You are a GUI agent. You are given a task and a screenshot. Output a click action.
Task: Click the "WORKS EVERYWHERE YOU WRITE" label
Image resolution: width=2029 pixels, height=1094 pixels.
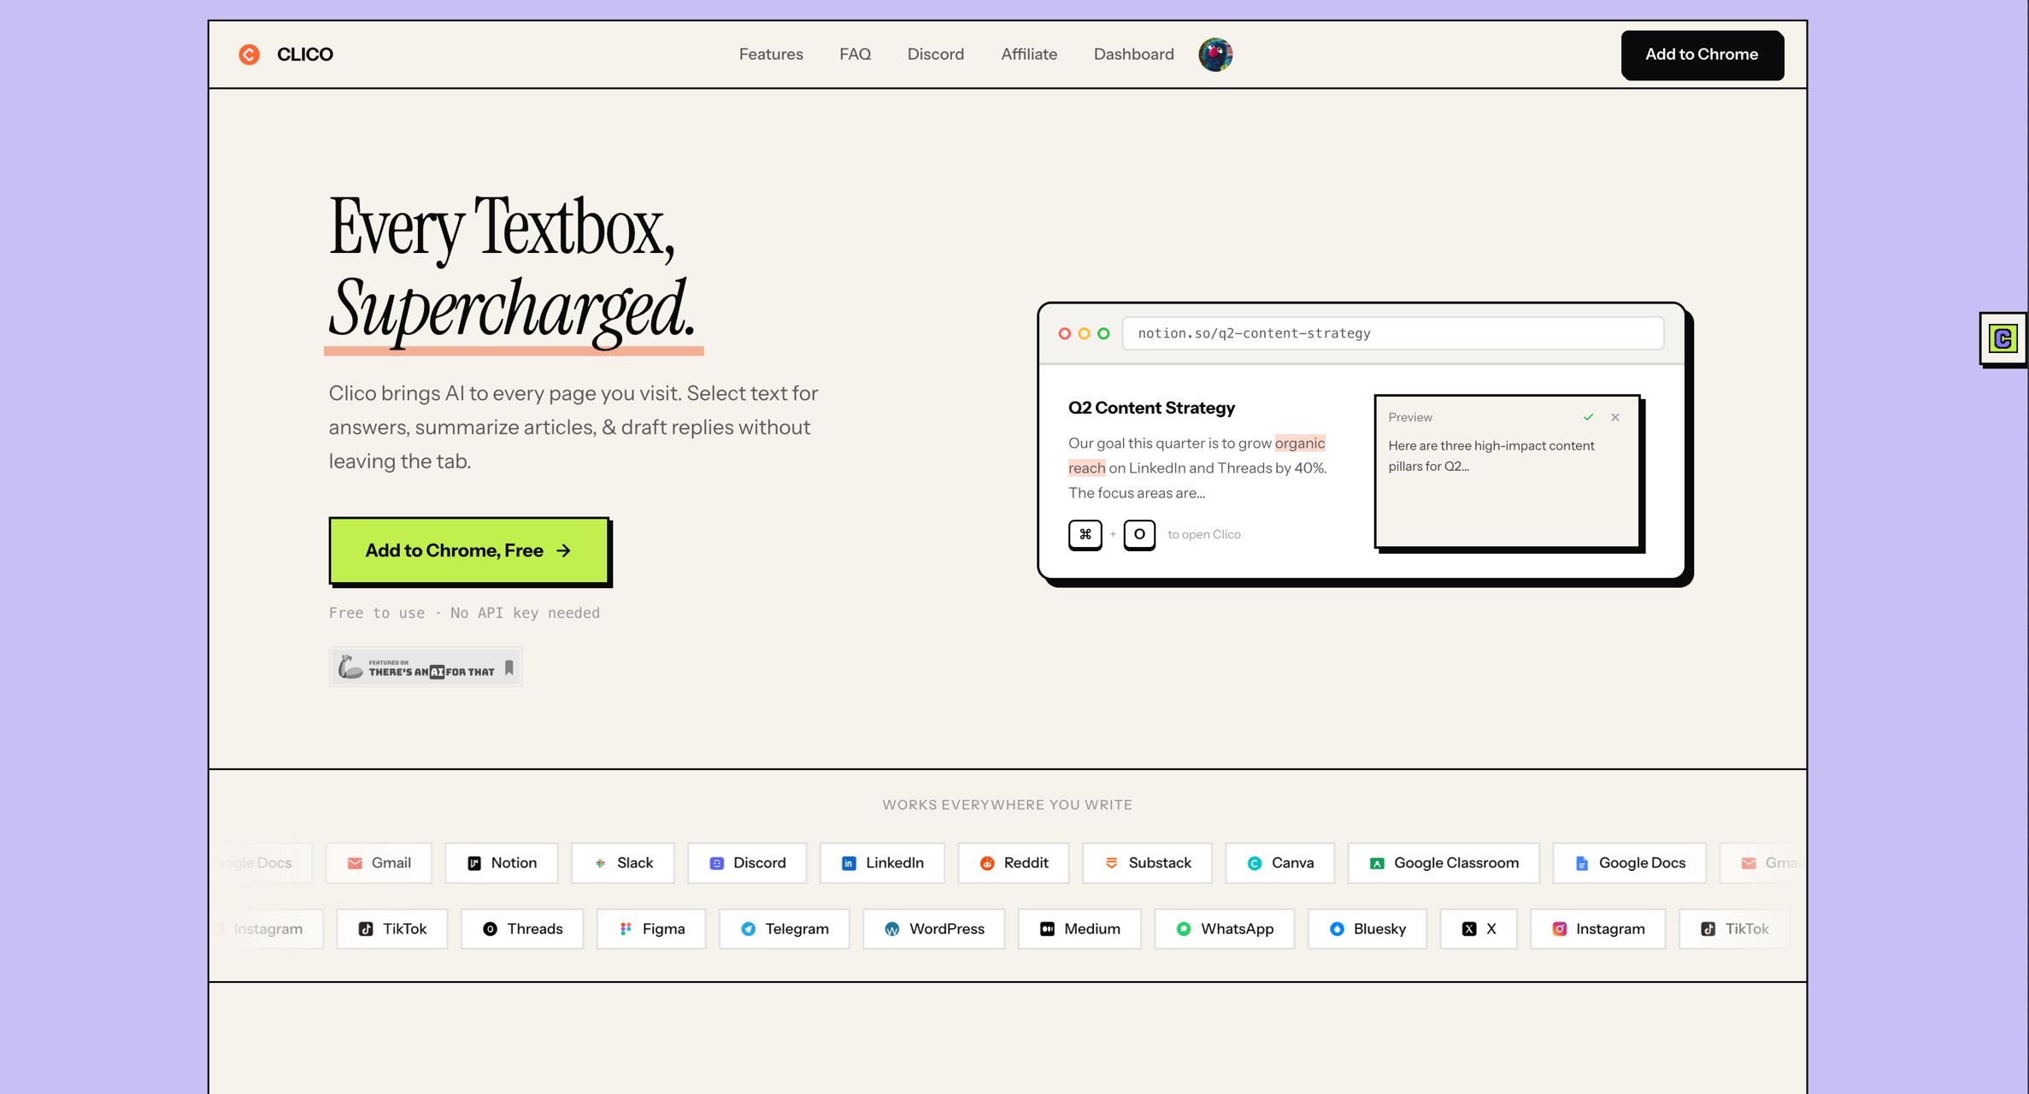point(1008,805)
